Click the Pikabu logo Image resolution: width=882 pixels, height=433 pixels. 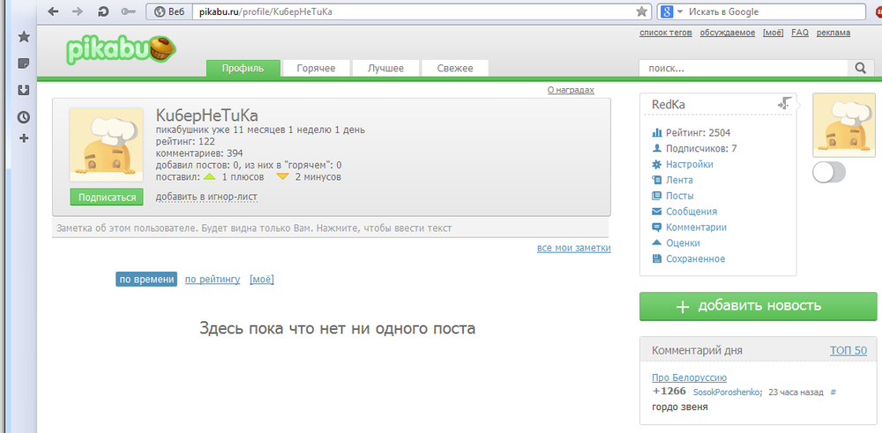click(x=122, y=50)
